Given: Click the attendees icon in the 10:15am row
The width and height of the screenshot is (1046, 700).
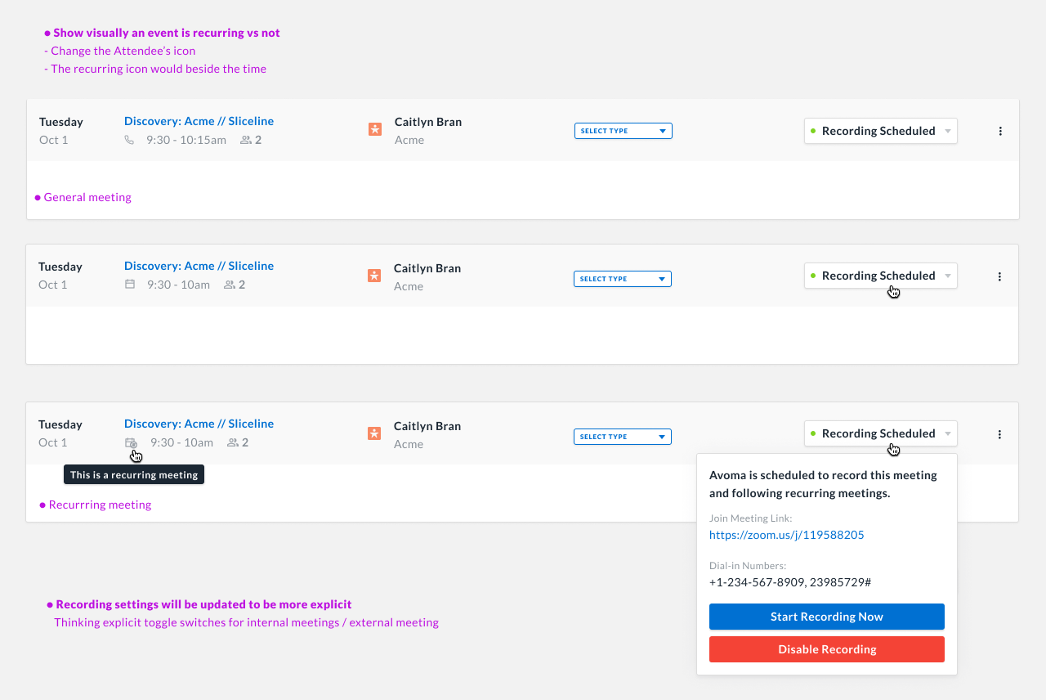Looking at the screenshot, I should 245,140.
